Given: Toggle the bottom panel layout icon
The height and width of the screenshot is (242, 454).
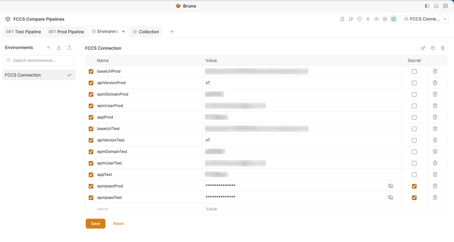Looking at the screenshot, I should [x=436, y=6].
